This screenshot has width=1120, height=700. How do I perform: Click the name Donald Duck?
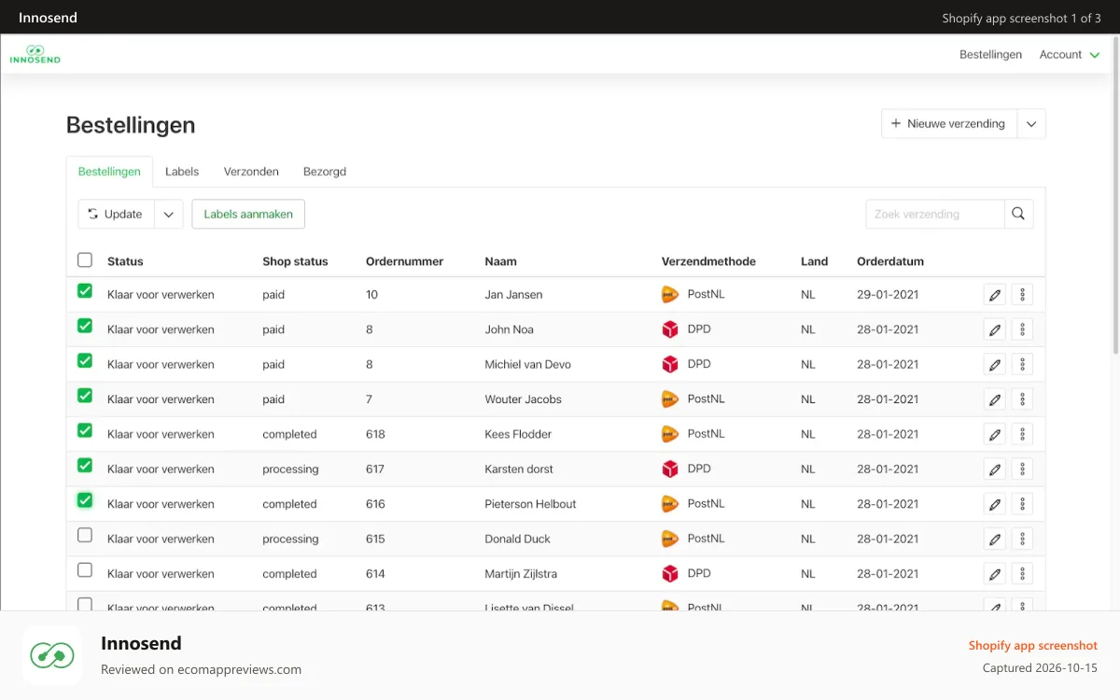click(517, 539)
